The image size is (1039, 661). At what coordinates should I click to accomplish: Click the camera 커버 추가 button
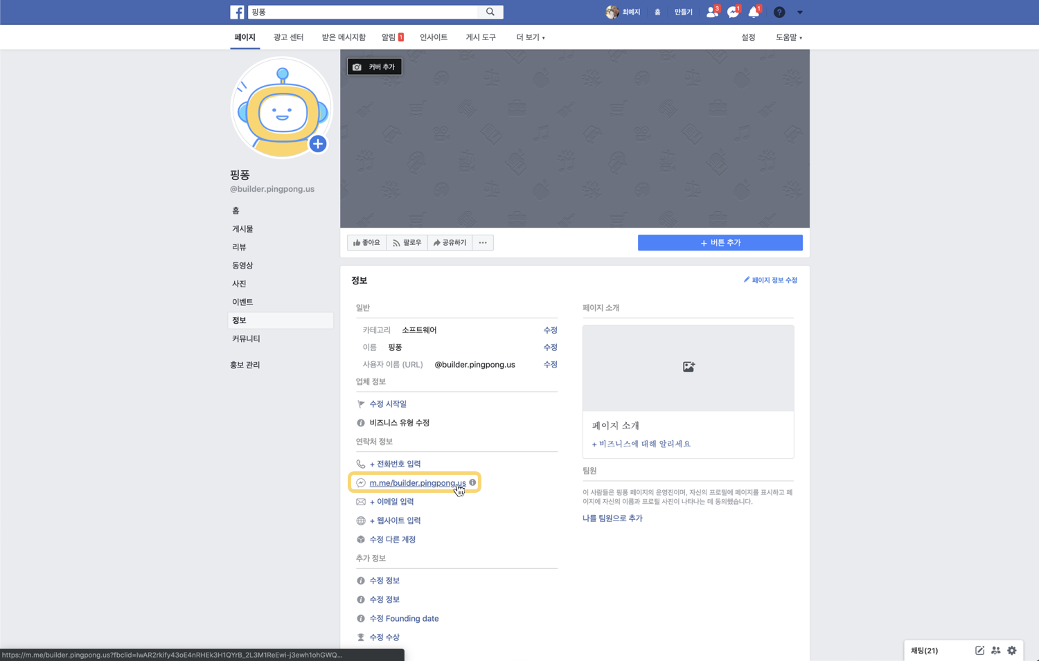(x=375, y=66)
